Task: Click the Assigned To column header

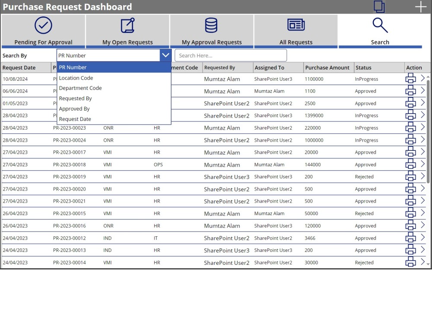Action: pos(278,67)
